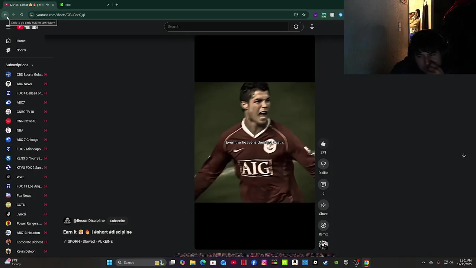The width and height of the screenshot is (476, 268).
Task: Select Power Rangers subscription row
Action: coord(26,223)
